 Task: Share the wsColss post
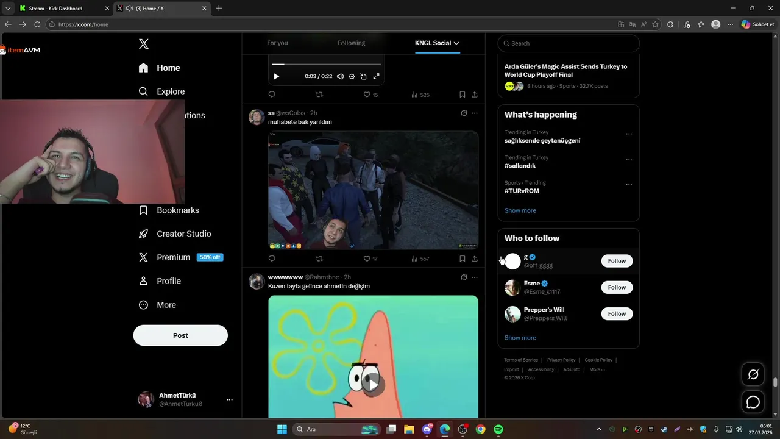click(x=475, y=259)
